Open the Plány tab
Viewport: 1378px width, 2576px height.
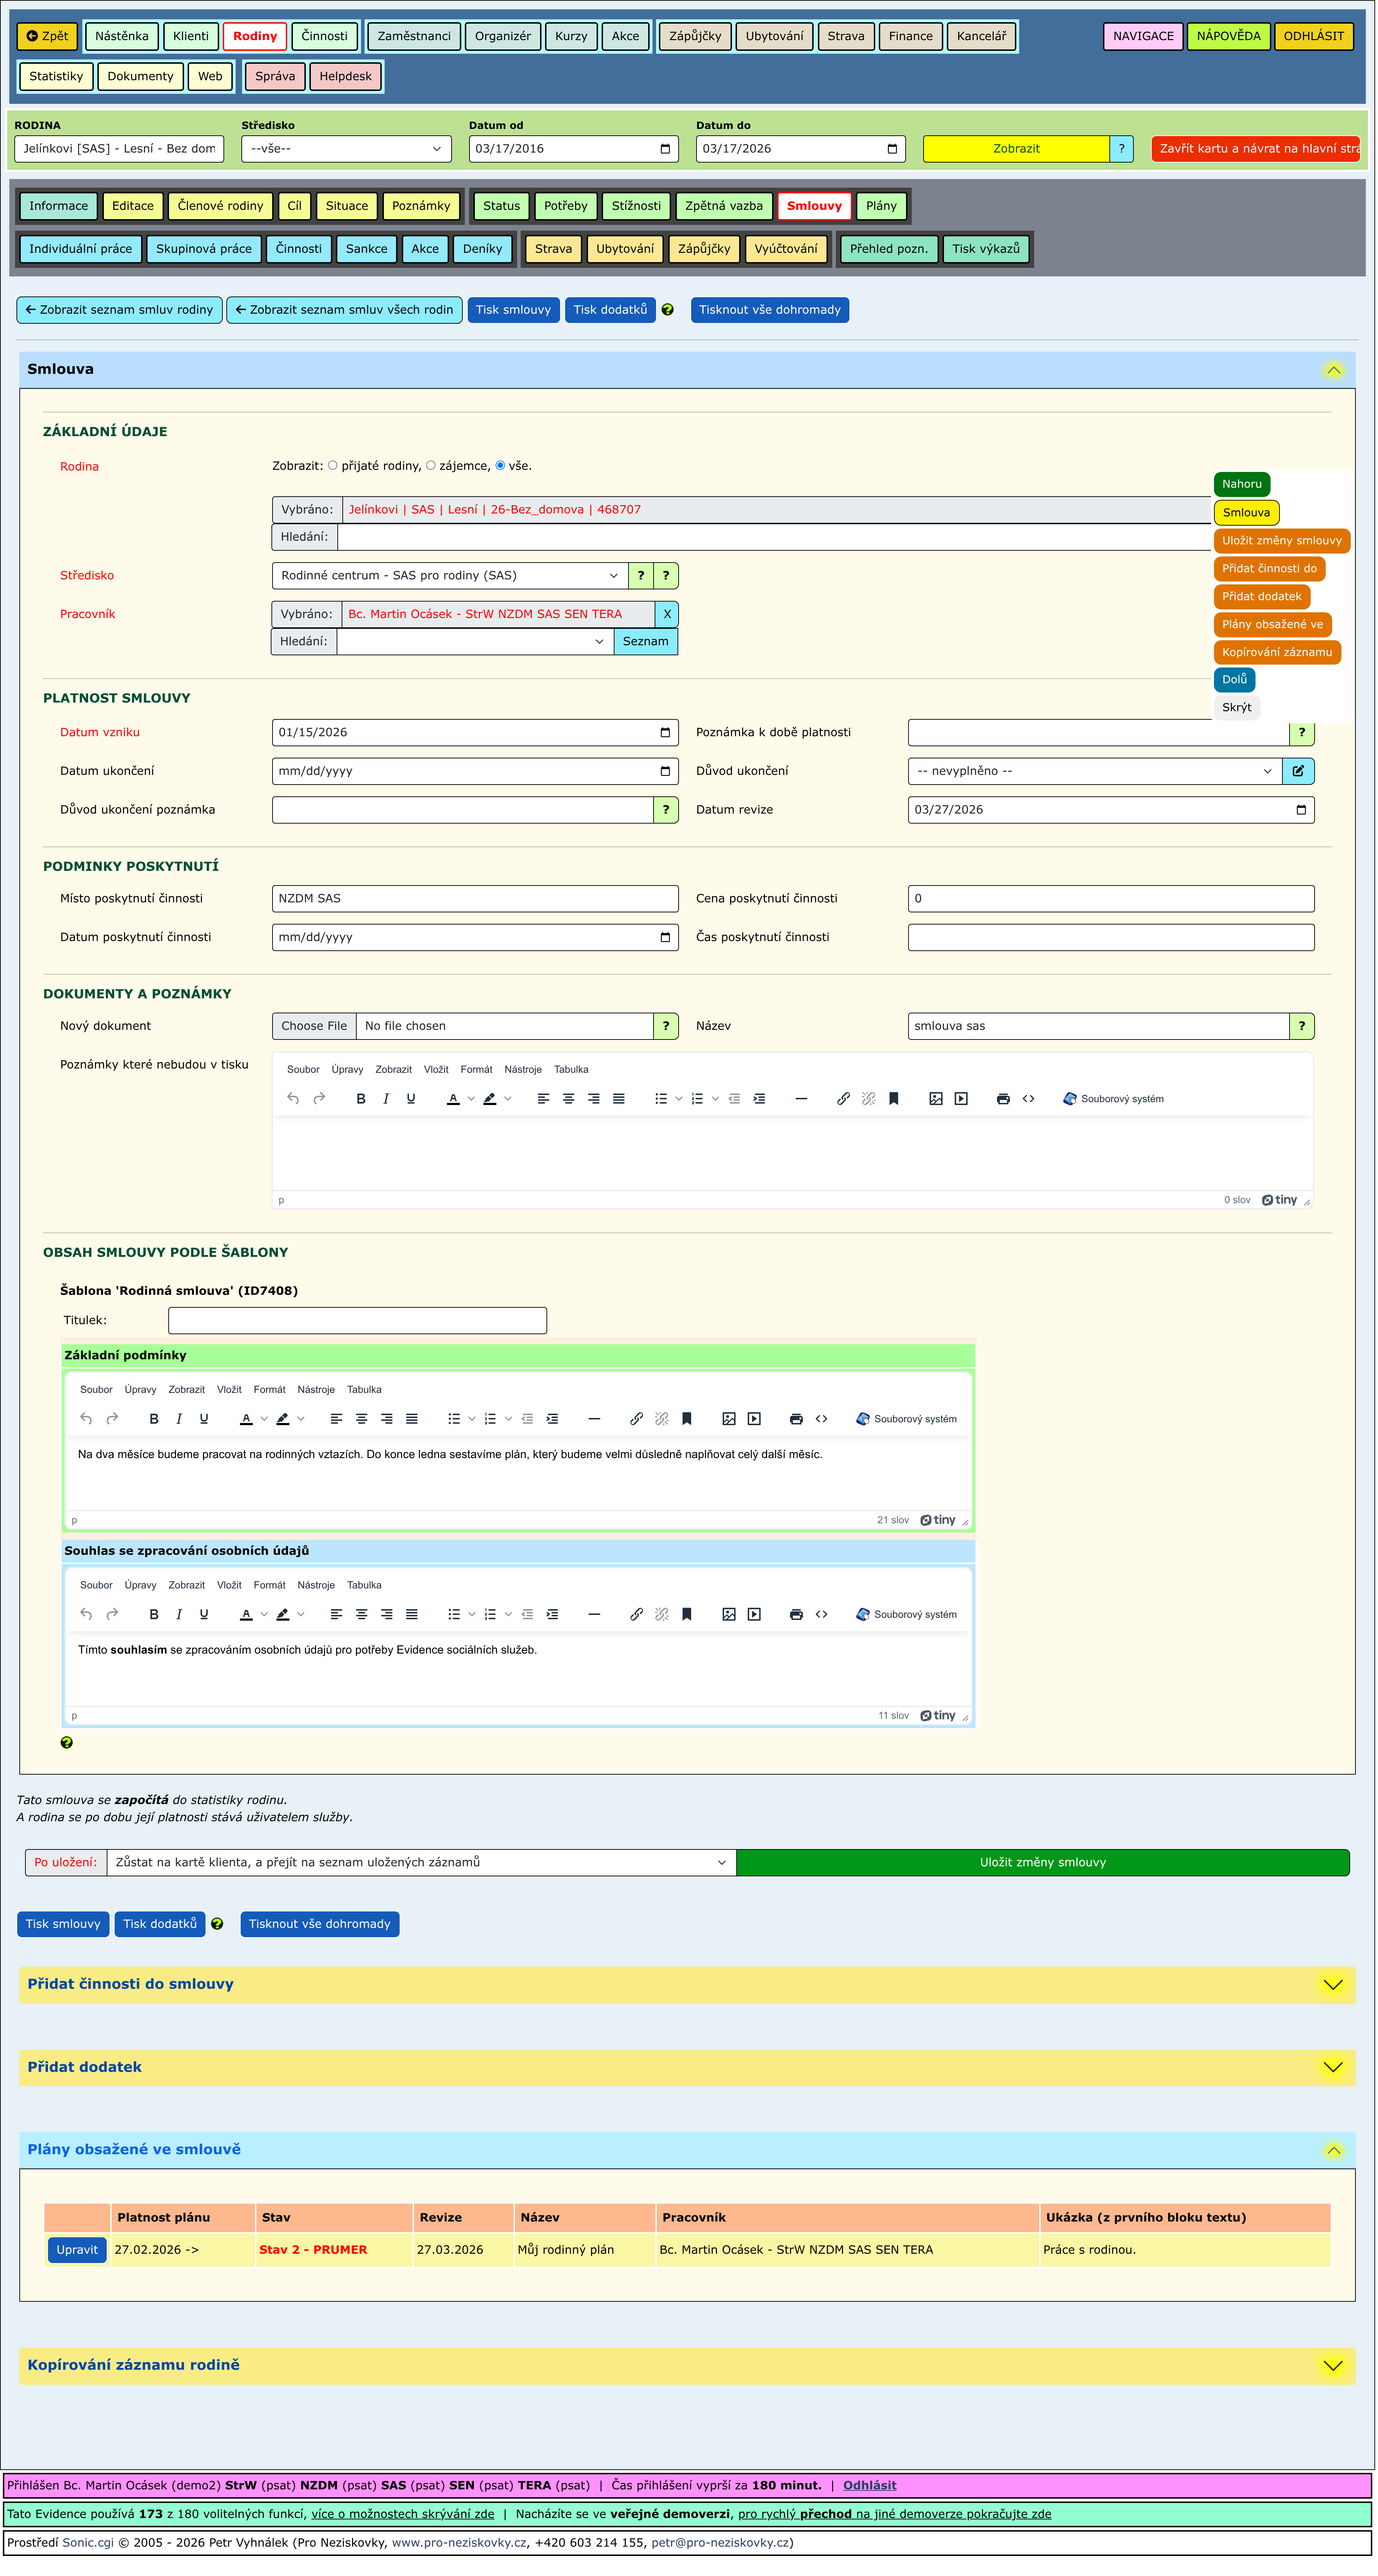881,206
